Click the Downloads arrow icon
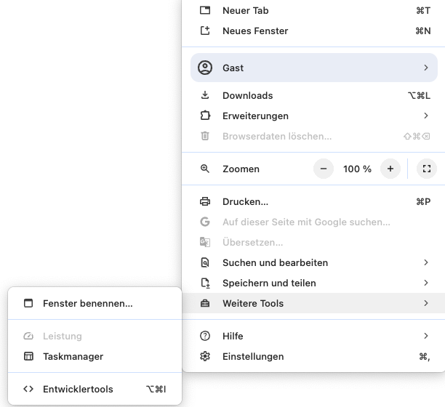 [x=205, y=95]
